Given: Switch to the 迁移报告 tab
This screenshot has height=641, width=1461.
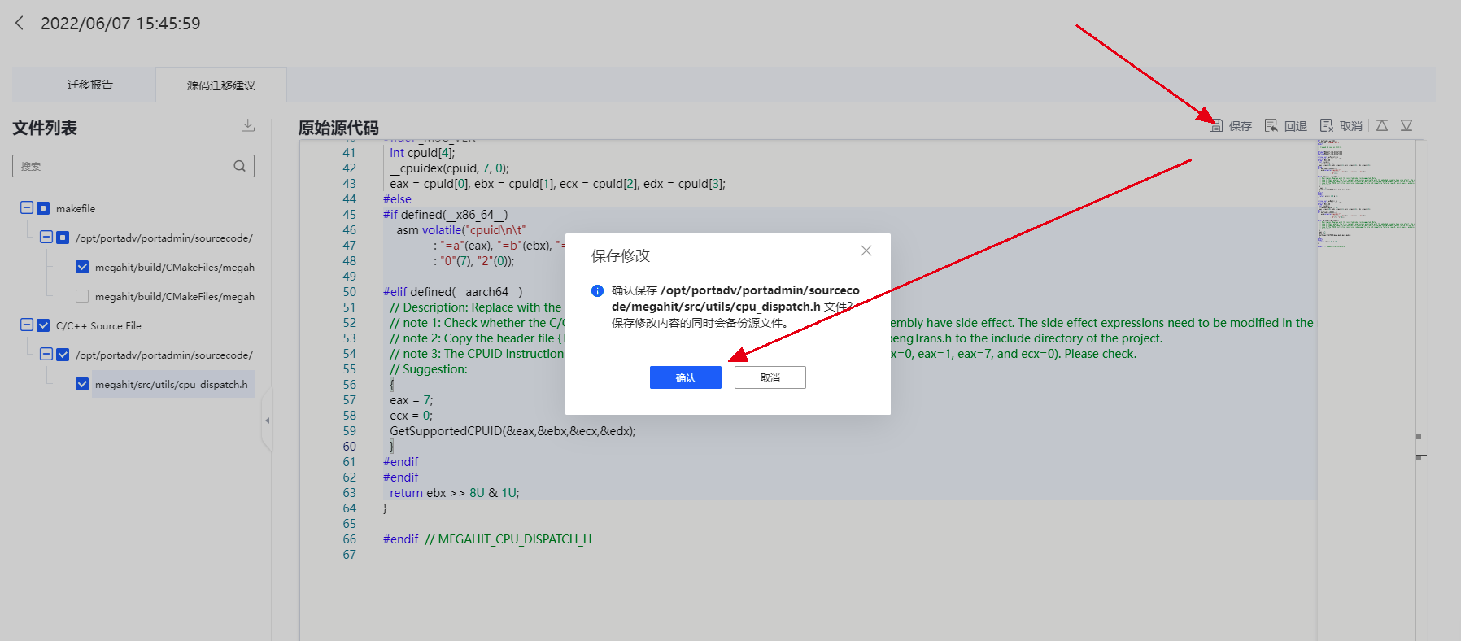Looking at the screenshot, I should pyautogui.click(x=90, y=85).
